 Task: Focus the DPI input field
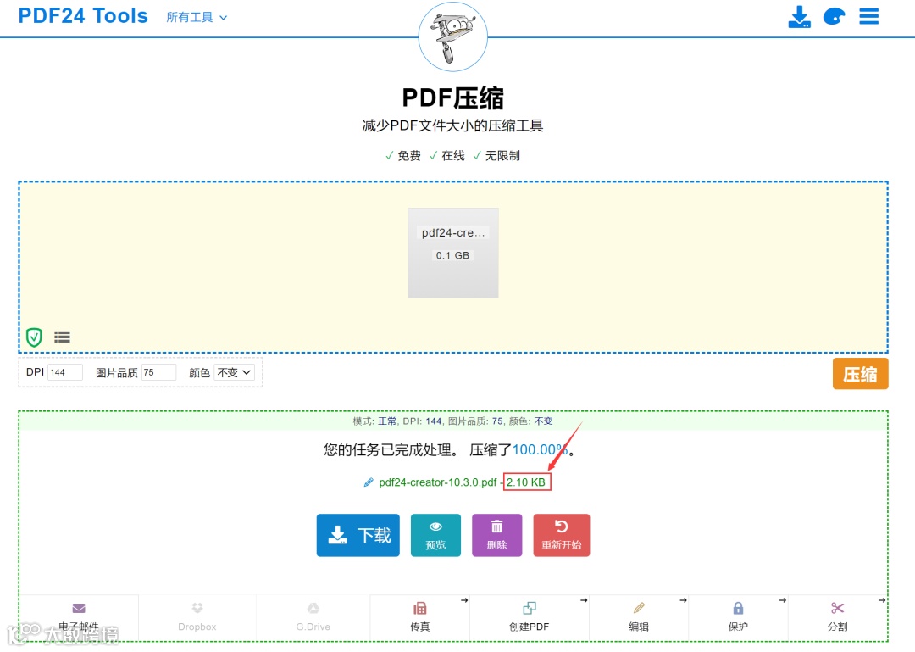[64, 372]
